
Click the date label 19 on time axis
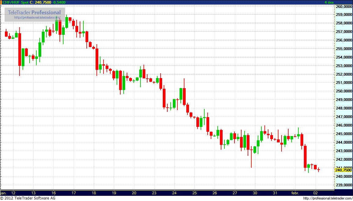pyautogui.click(x=114, y=193)
